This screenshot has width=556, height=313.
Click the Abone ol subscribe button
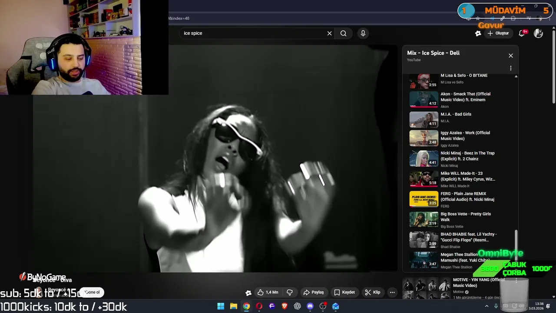point(92,292)
